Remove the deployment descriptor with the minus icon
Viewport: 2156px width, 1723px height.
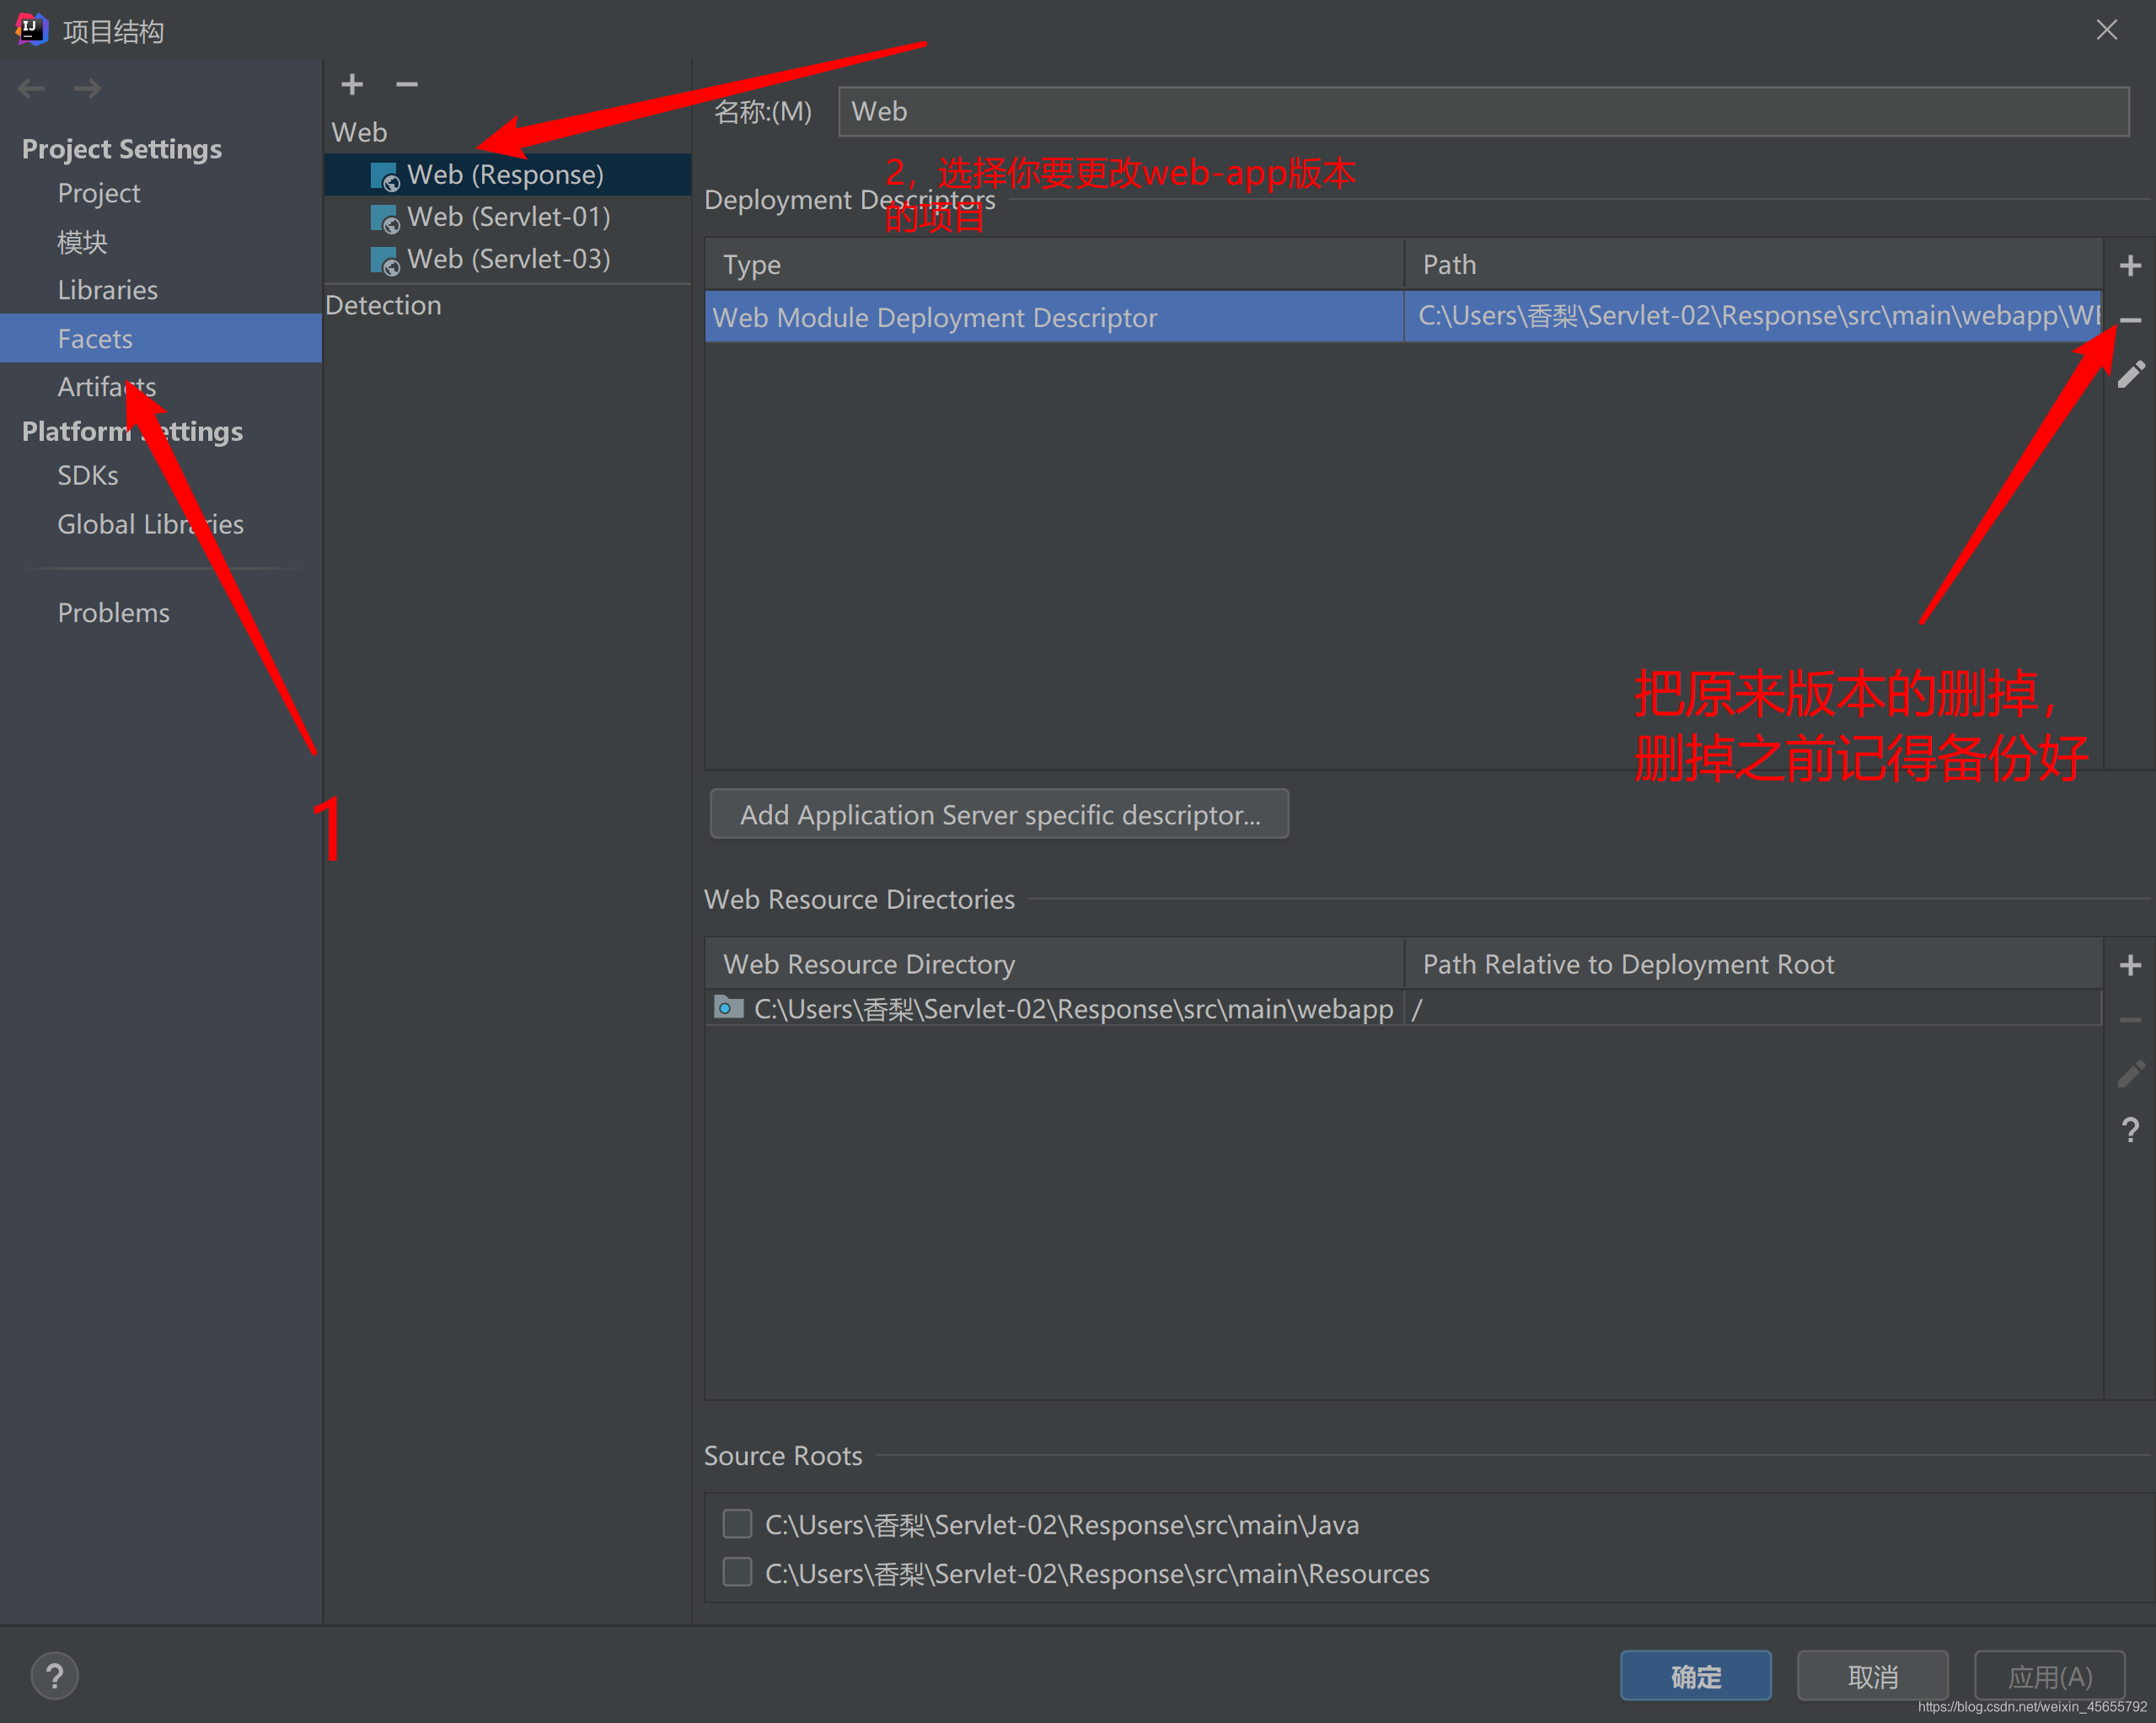(x=2129, y=320)
